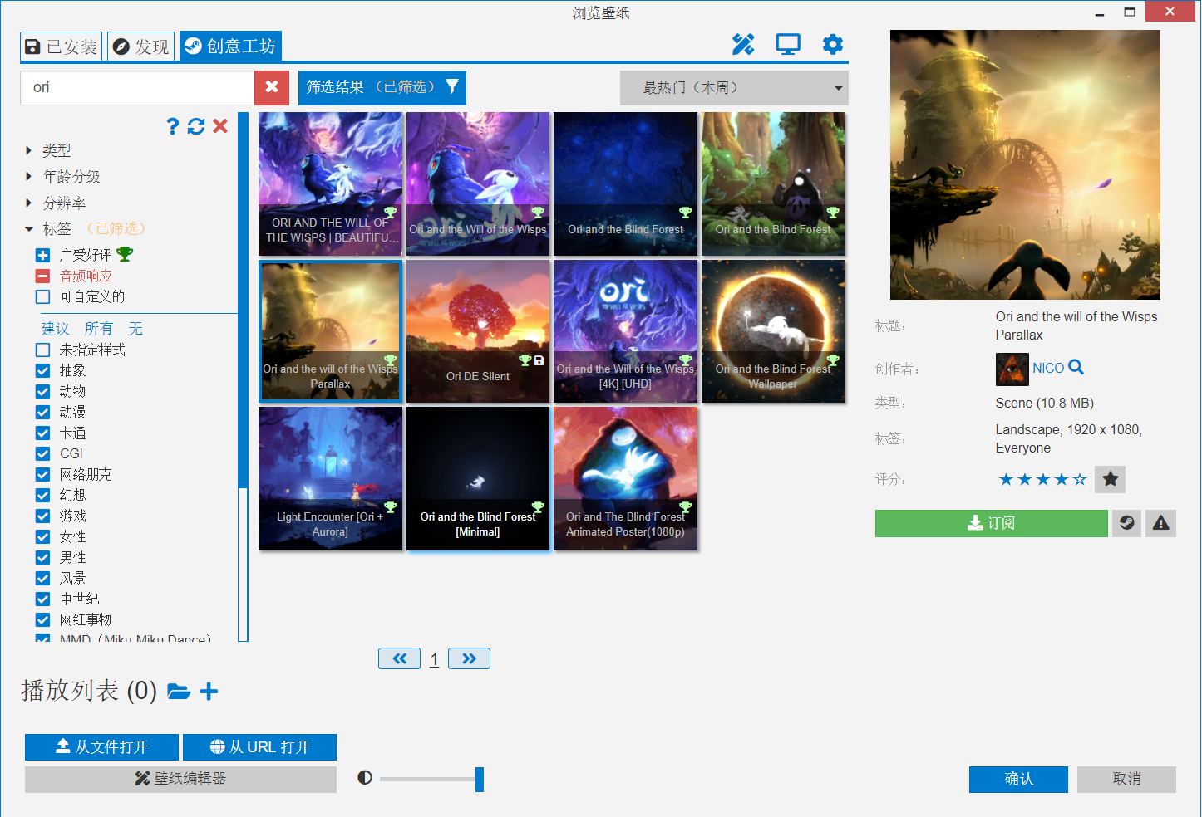1202x817 pixels.
Task: Click the monitor display settings icon
Action: pos(787,45)
